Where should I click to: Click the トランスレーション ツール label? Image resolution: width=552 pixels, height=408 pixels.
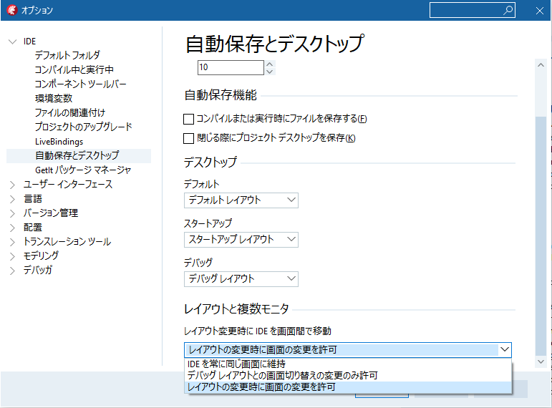click(67, 241)
